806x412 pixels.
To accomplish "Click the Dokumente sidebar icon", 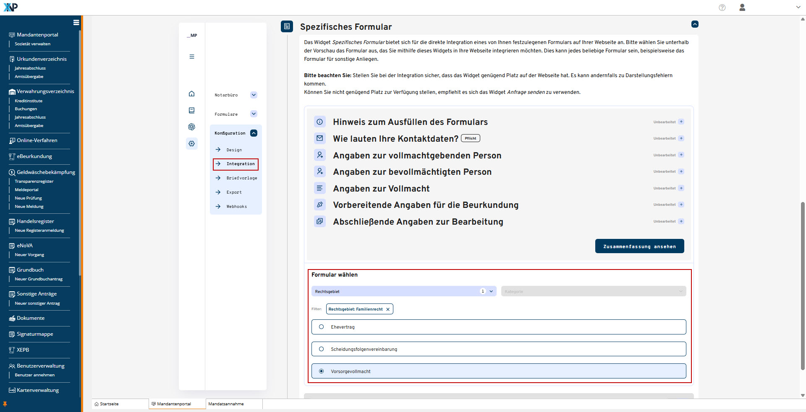I will point(12,319).
